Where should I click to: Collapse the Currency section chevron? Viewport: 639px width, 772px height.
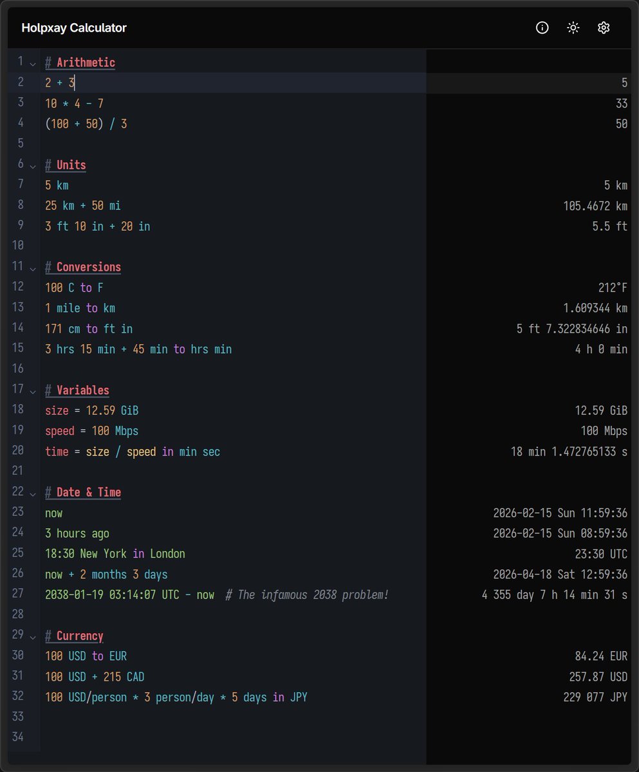click(x=33, y=637)
